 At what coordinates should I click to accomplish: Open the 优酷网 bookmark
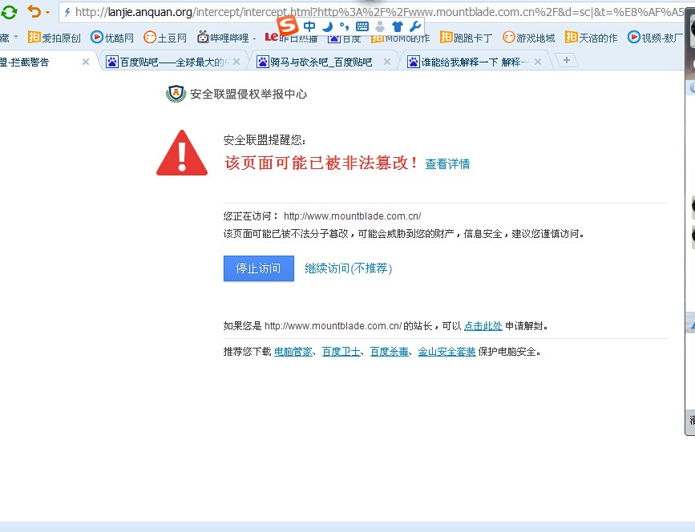click(112, 38)
